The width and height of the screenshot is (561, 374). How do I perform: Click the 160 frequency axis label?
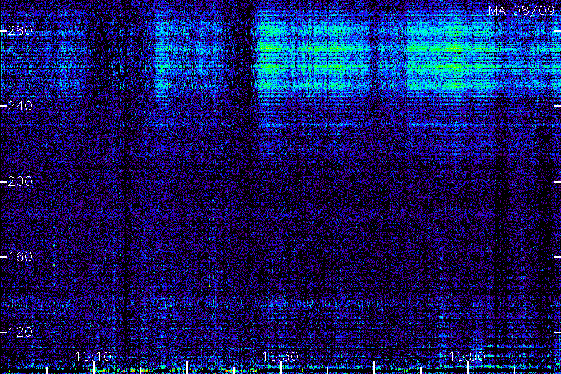click(20, 257)
